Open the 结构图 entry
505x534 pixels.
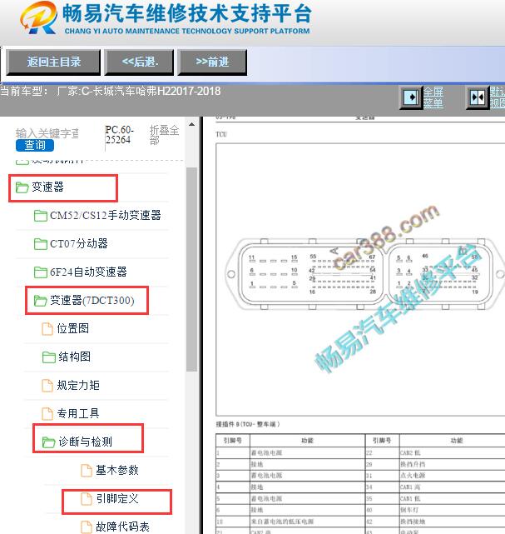[75, 357]
